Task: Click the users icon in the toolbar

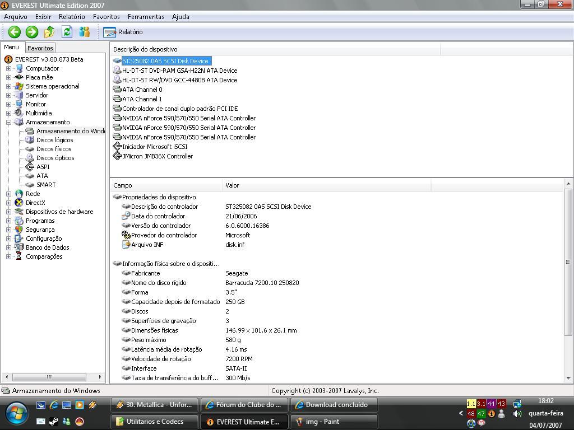Action: click(x=84, y=32)
